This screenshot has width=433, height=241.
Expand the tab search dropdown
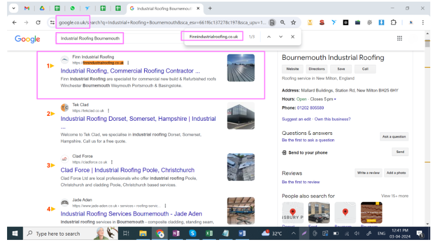pos(14,8)
